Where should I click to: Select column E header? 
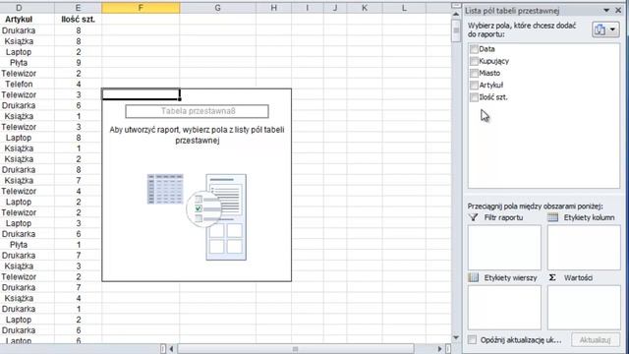coord(78,8)
